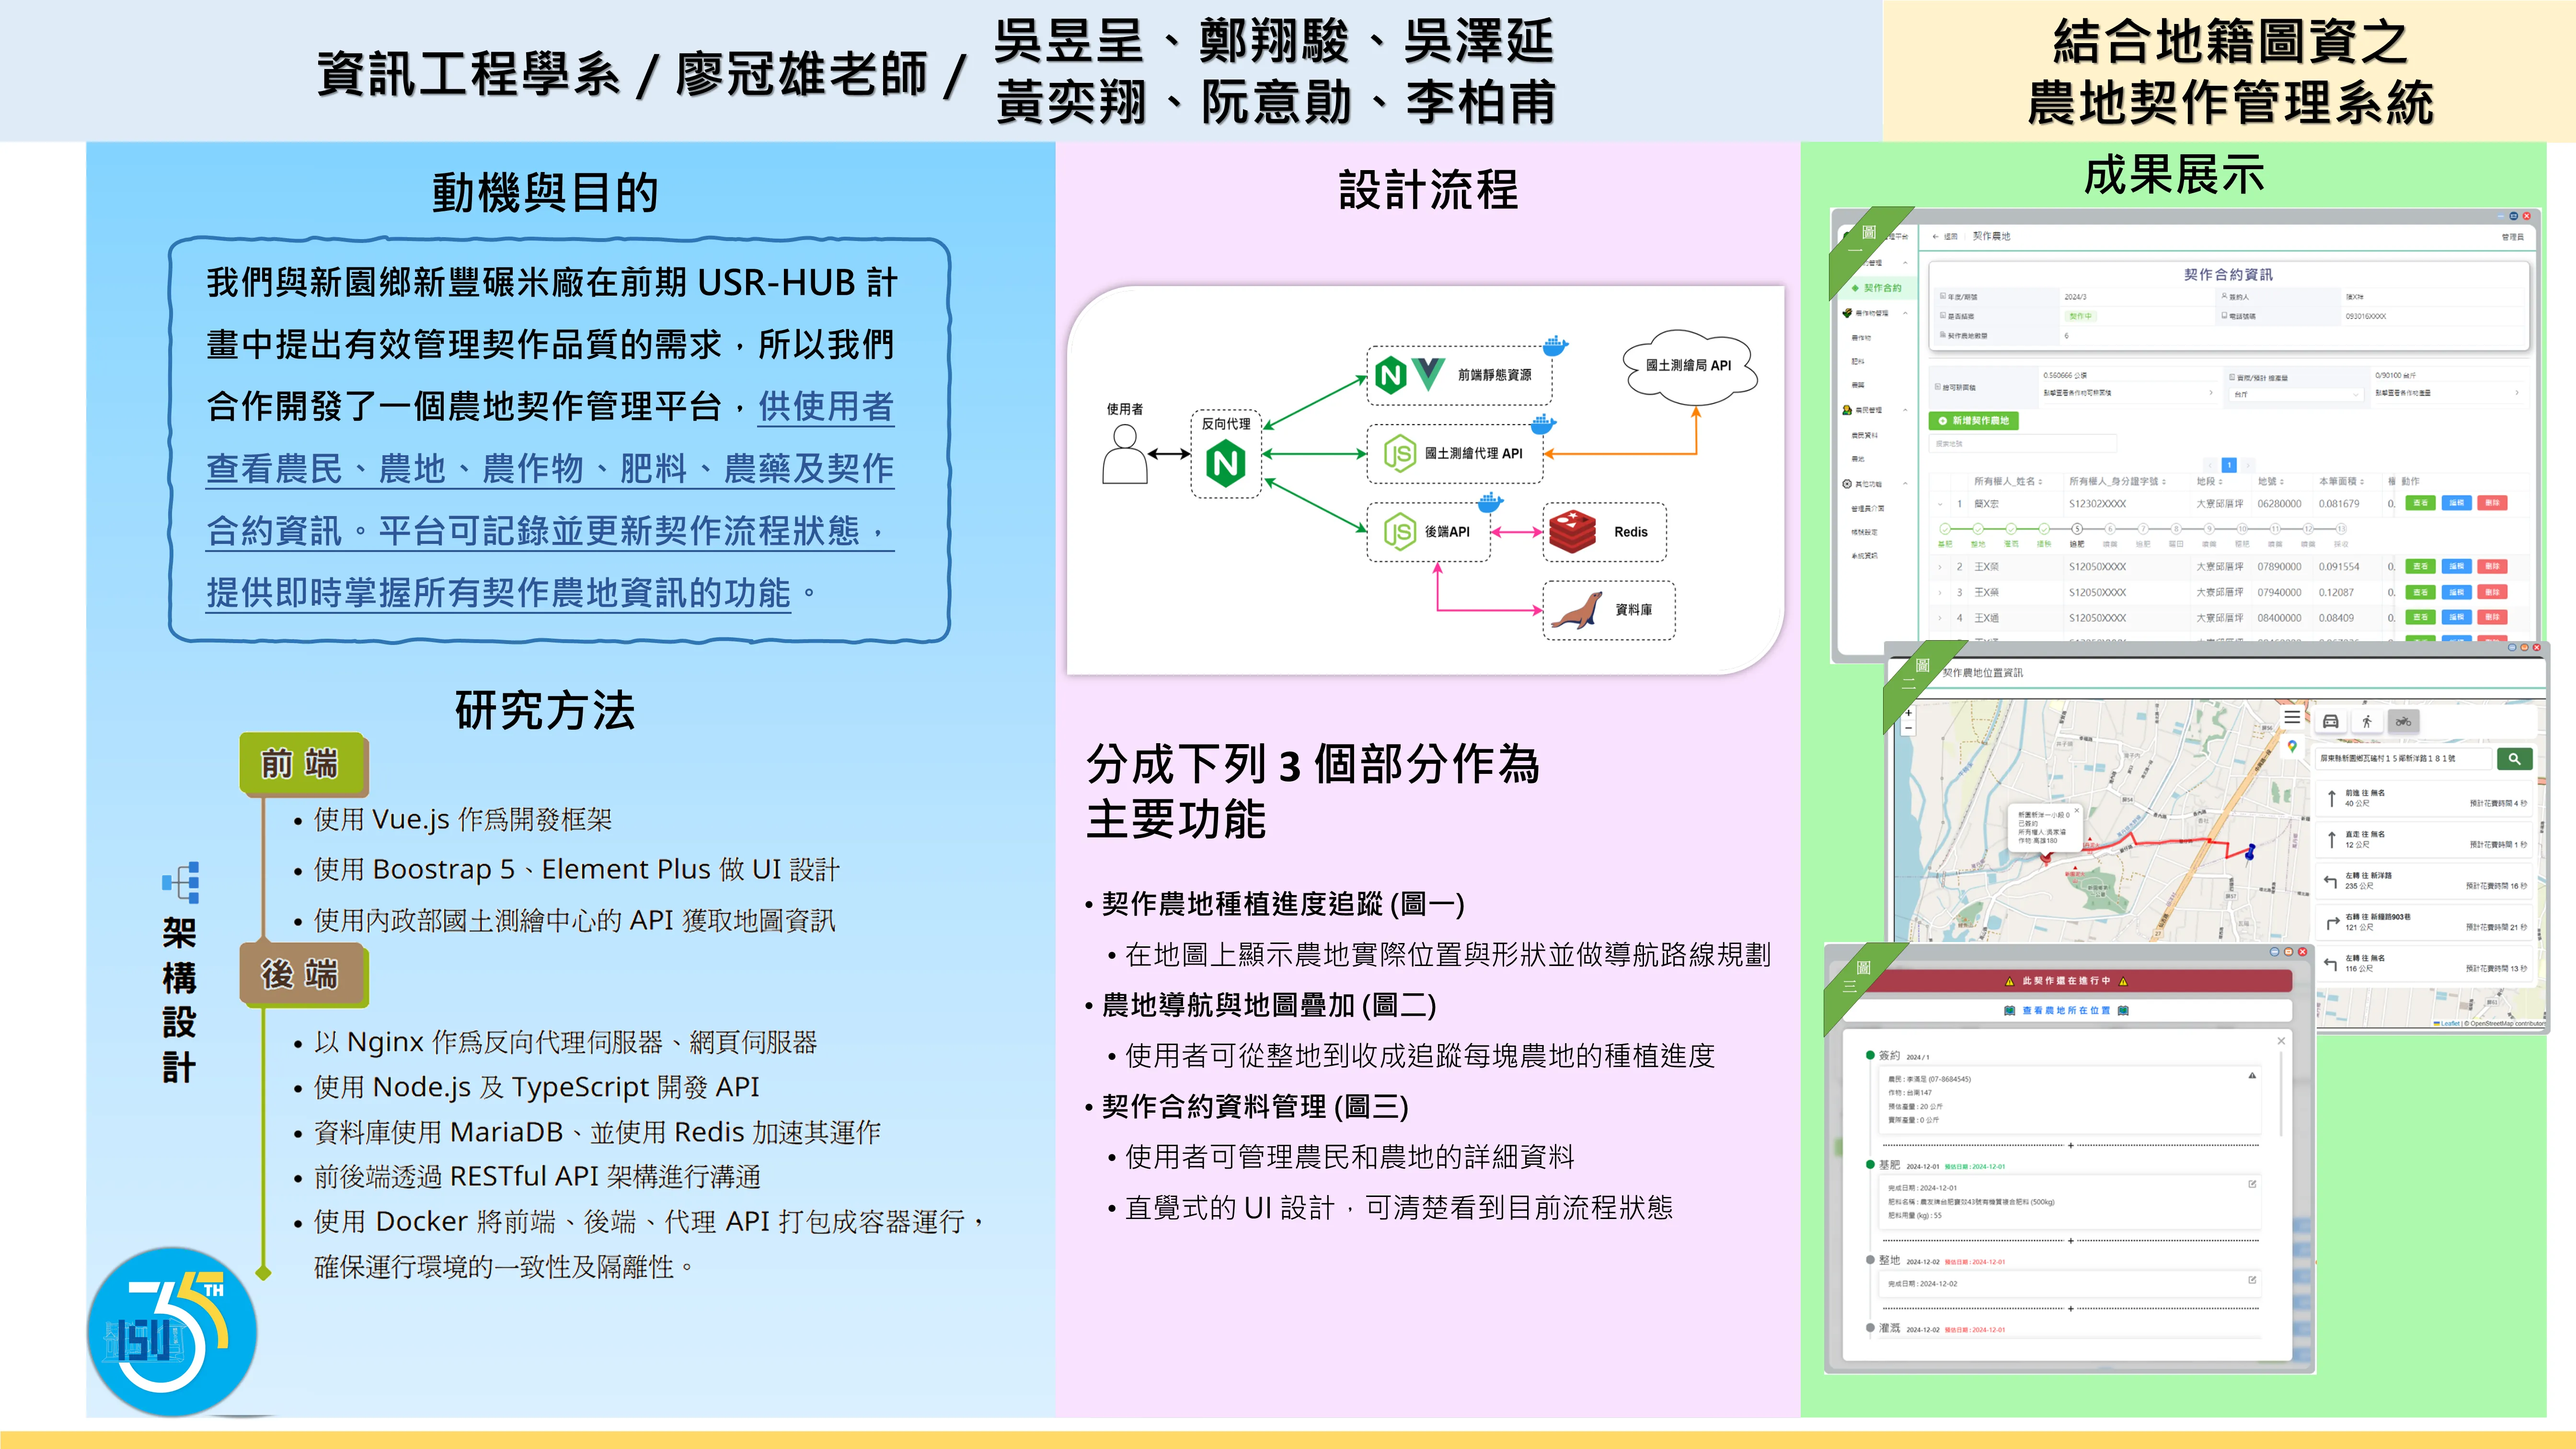Viewport: 2576px width, 1449px height.
Task: Click the 整地 grey timeline dot
Action: click(1870, 1260)
